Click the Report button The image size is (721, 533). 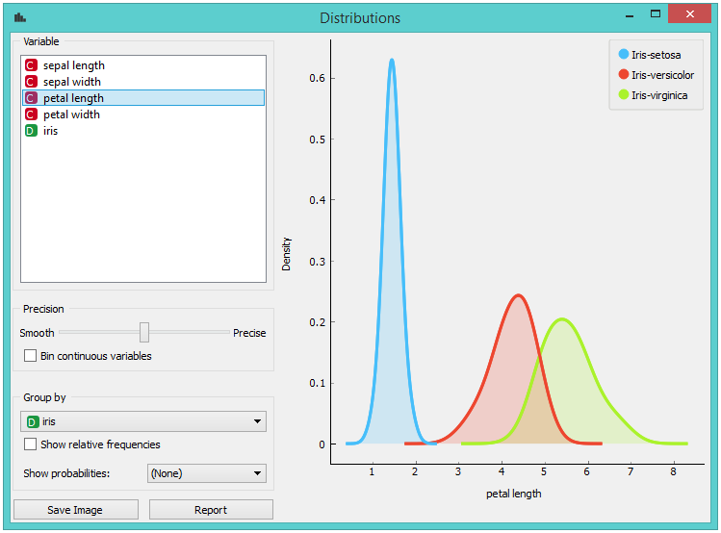pos(211,510)
